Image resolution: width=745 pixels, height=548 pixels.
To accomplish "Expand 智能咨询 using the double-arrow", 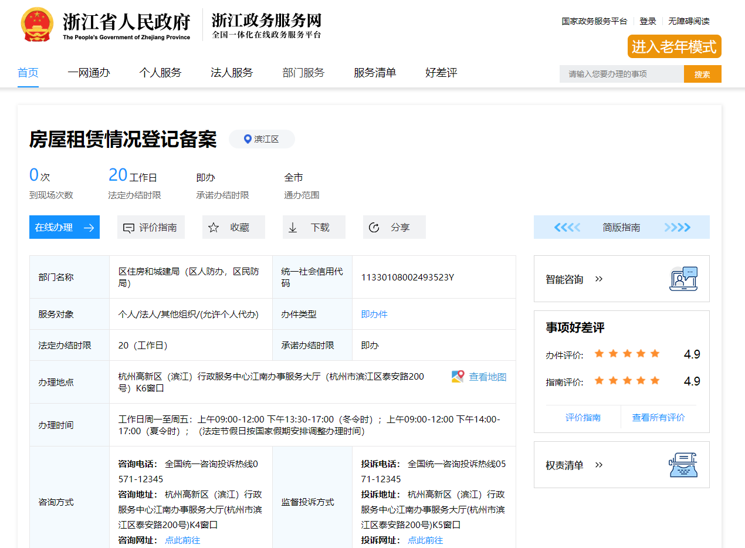I will pyautogui.click(x=599, y=279).
